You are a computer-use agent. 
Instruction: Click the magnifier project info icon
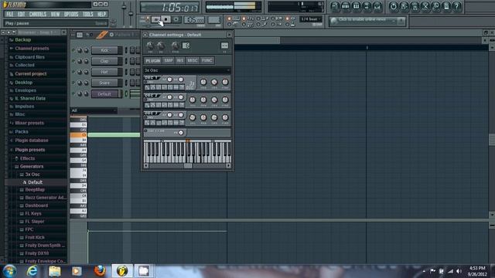coord(435,6)
